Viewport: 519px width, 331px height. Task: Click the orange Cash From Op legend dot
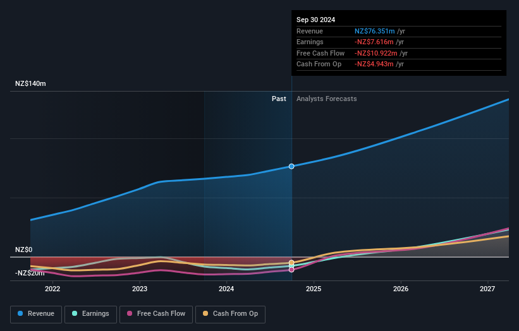[205, 313]
